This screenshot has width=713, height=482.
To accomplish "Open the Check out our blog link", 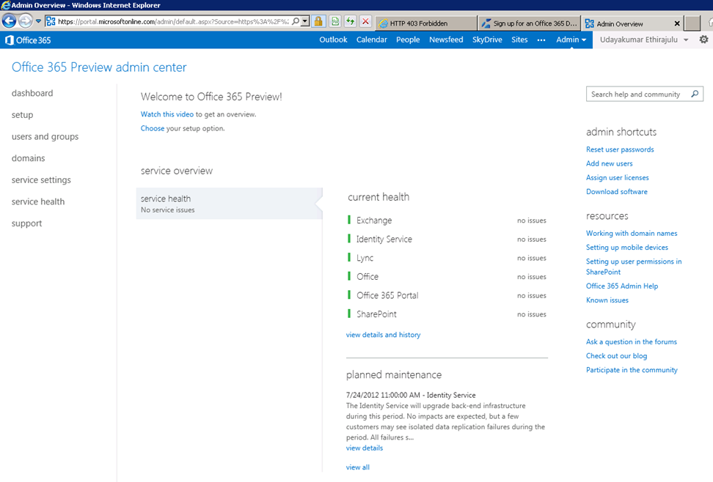I will tap(617, 356).
